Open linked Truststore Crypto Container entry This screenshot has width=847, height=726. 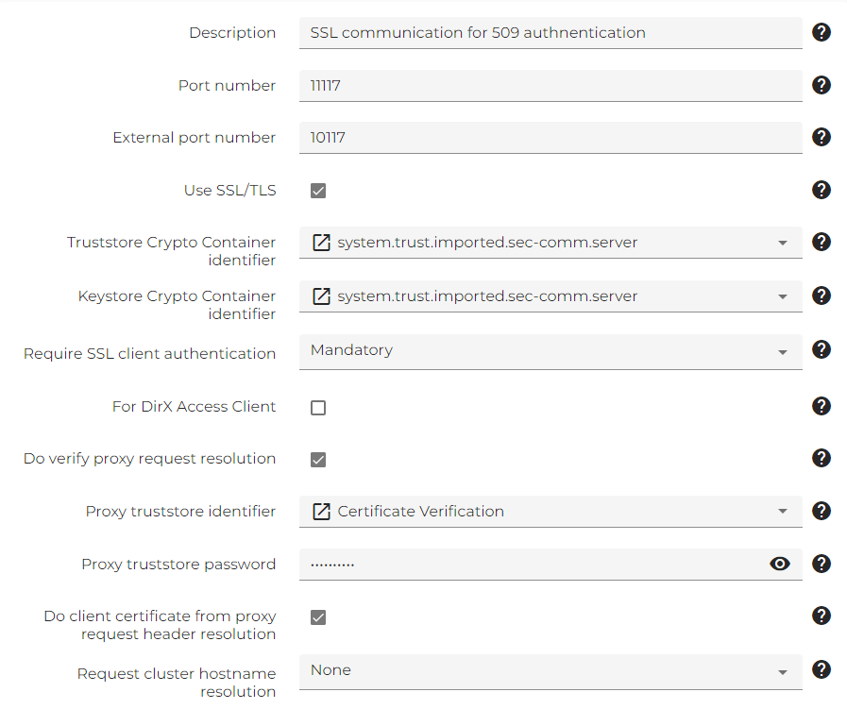(x=321, y=243)
